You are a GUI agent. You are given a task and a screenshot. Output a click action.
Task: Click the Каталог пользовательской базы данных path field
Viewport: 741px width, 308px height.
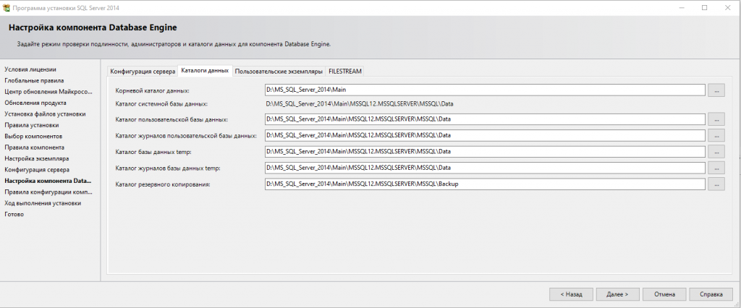pos(485,119)
